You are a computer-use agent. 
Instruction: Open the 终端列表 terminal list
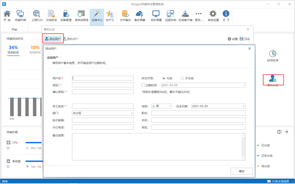point(20,16)
